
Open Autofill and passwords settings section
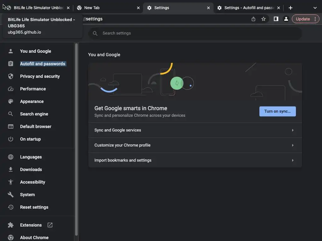[x=42, y=64]
